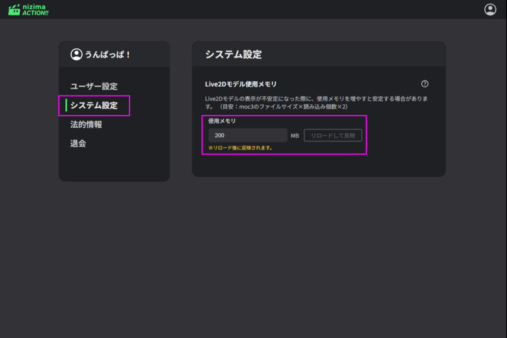Click the MB unit label
Screen dimensions: 507x338
295,136
